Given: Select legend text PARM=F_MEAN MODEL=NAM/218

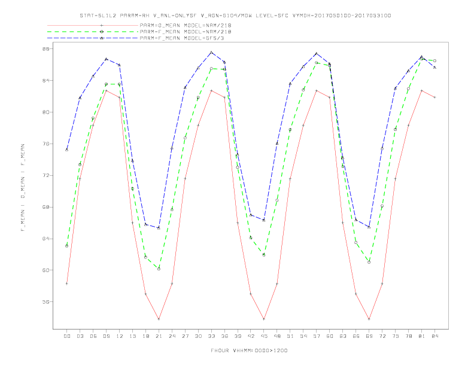Looking at the screenshot, I should tap(186, 32).
